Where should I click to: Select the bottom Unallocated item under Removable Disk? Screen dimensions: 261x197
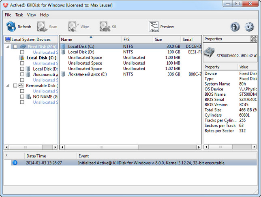tap(45, 102)
